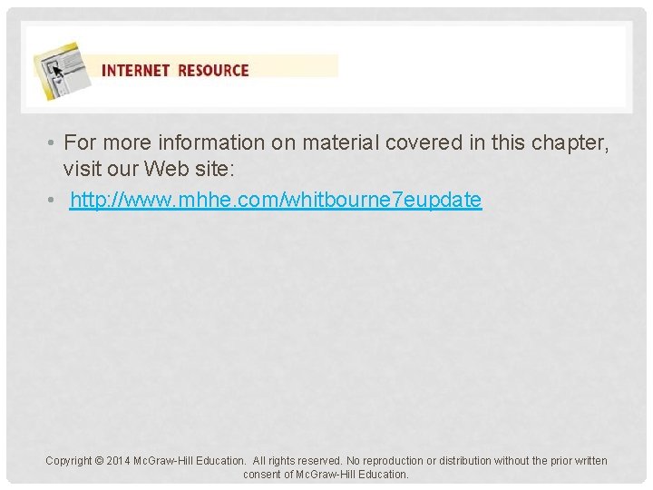Screen dimensions: 653x490
Task: Click the second bullet before the URL
Action: [51, 200]
